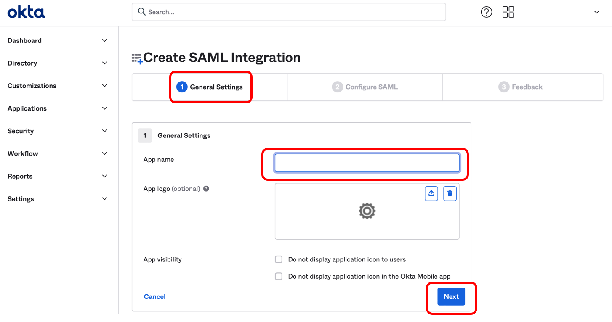Check Do not display application icon to users
Viewport: 612px width, 322px height.
(279, 259)
